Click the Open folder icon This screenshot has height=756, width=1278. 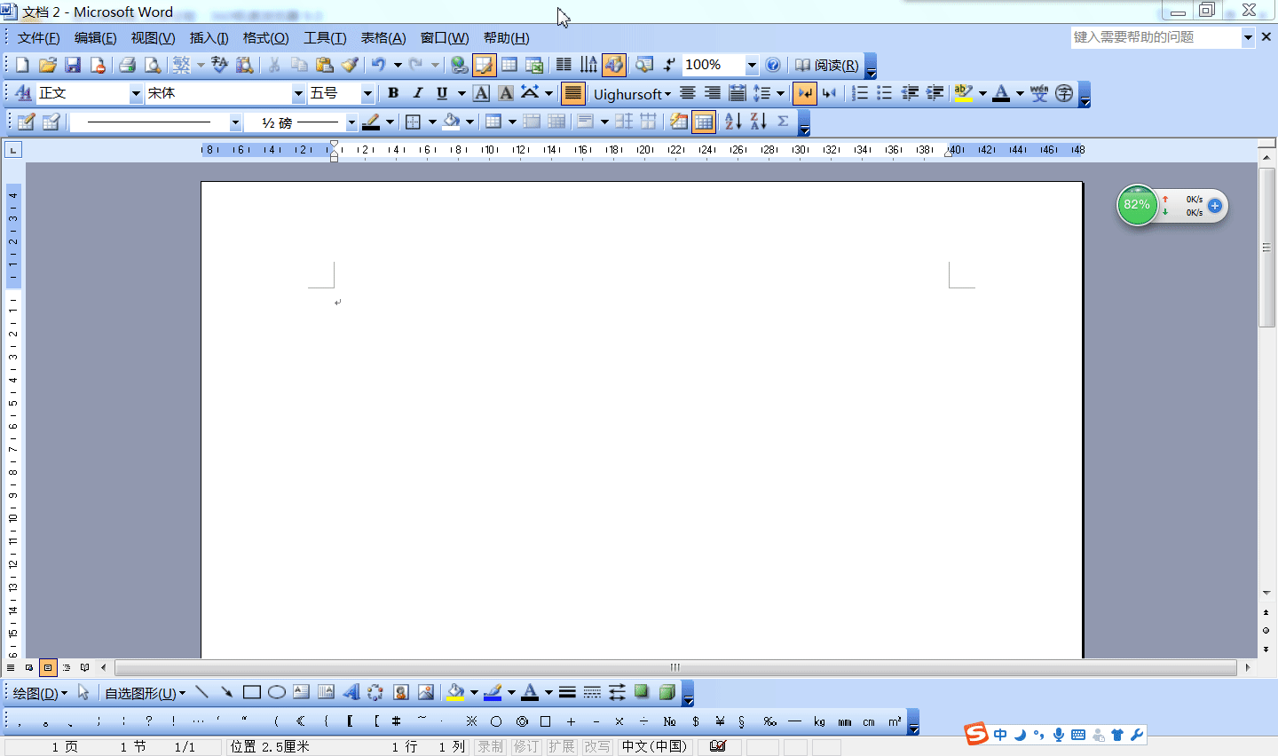tap(48, 65)
